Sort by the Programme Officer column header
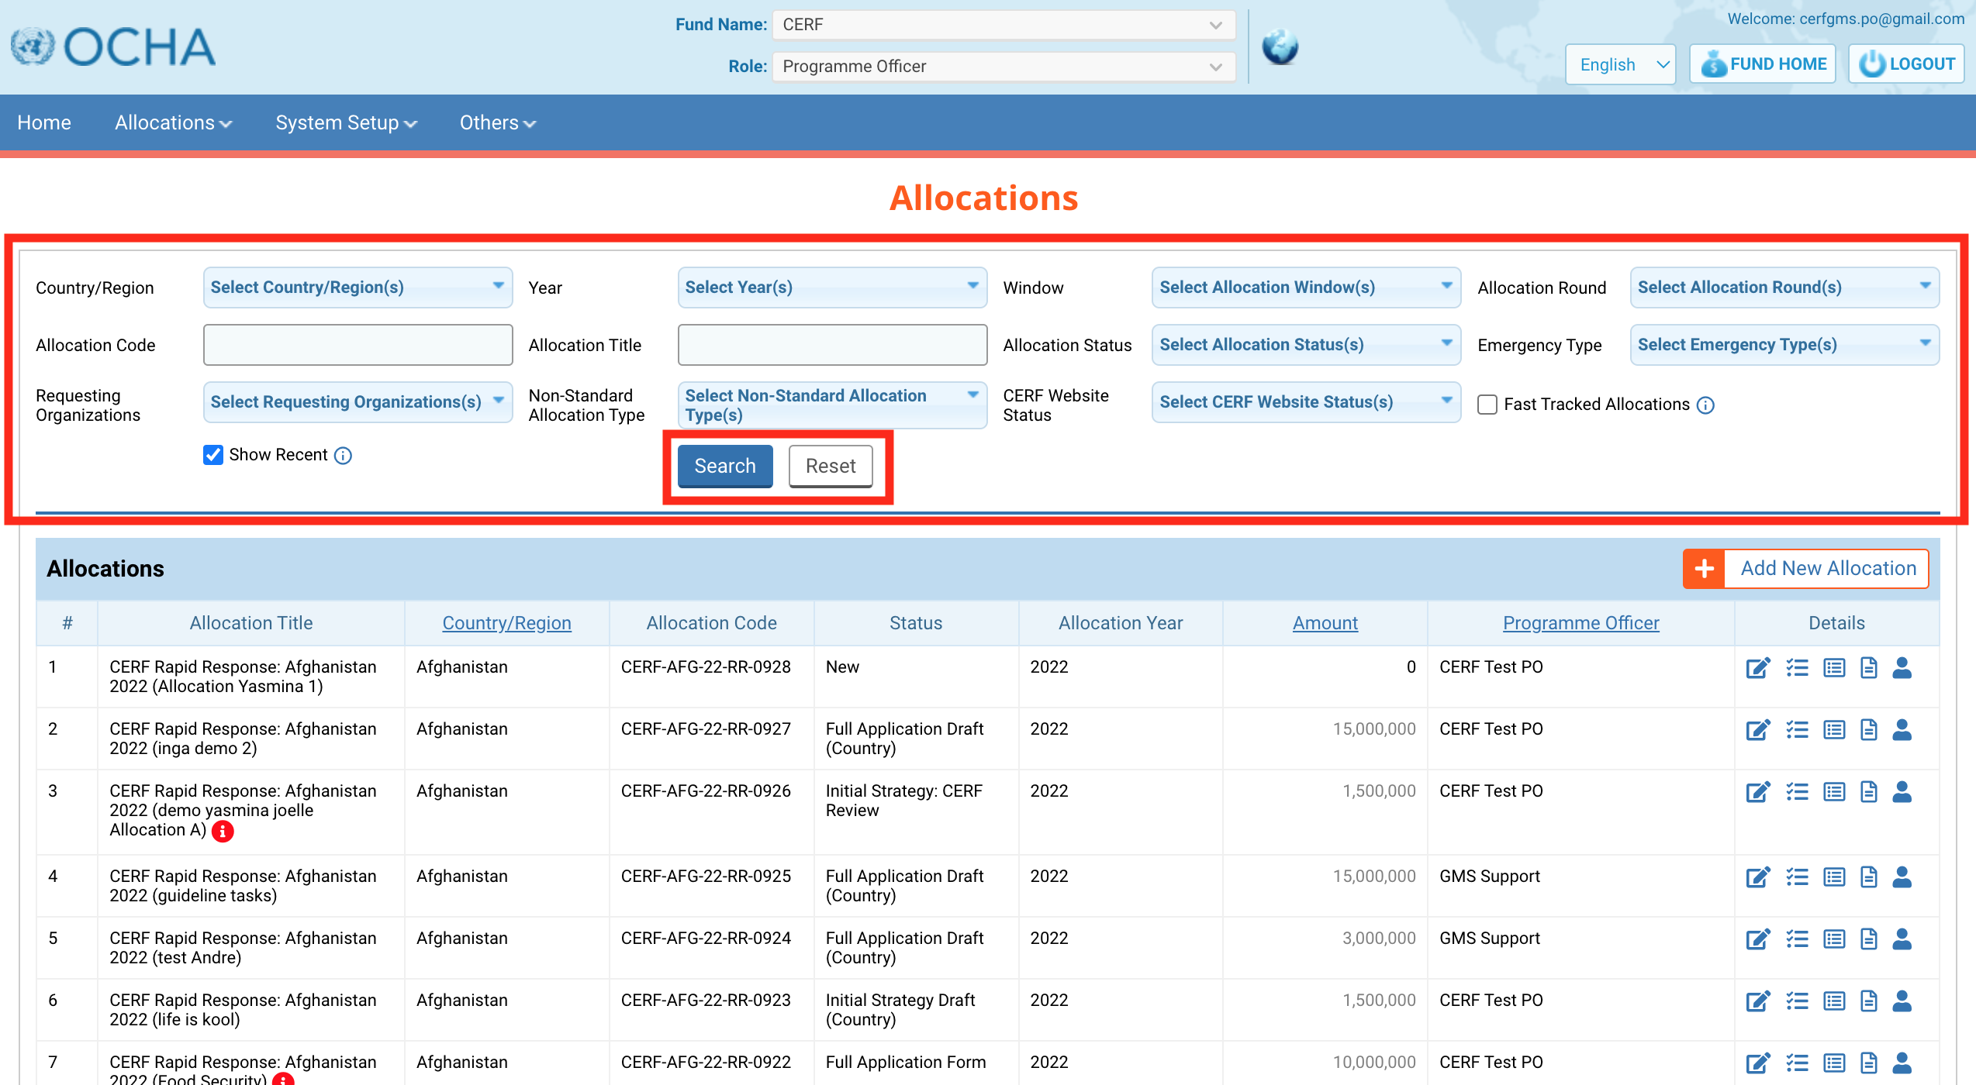The width and height of the screenshot is (1976, 1085). coord(1580,623)
